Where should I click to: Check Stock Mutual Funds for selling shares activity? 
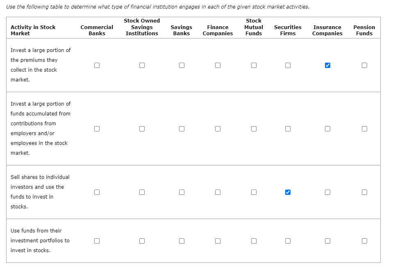point(254,192)
